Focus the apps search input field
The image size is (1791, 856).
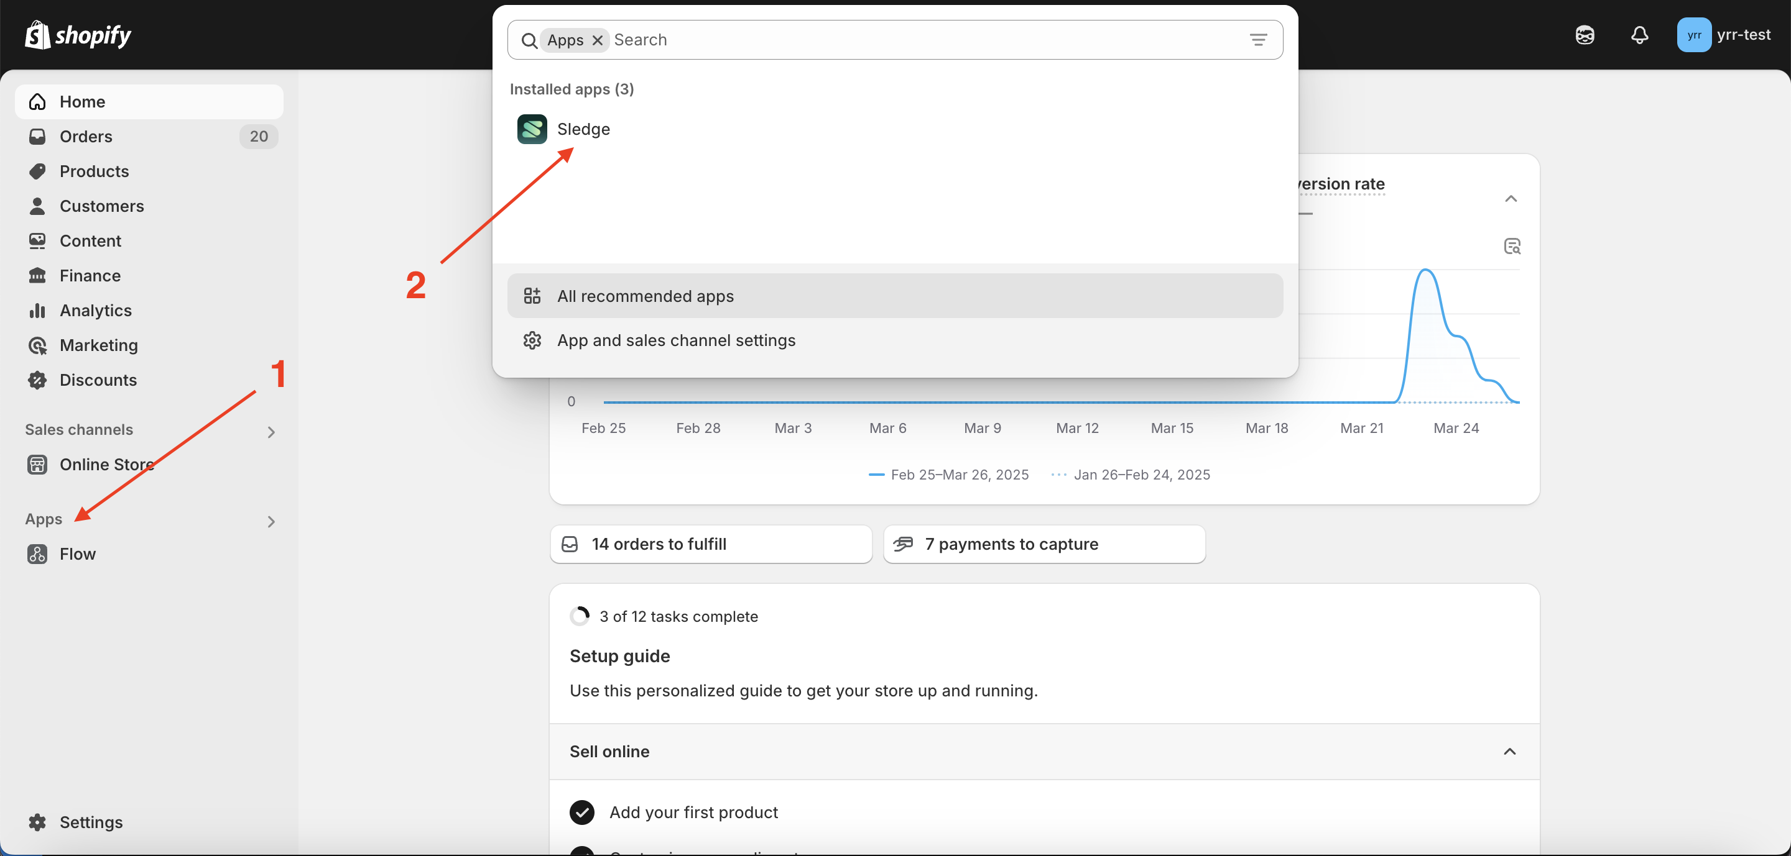tap(925, 40)
